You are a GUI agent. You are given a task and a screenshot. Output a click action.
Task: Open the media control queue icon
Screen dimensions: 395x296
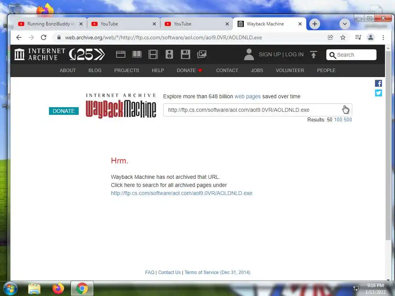tap(358, 37)
